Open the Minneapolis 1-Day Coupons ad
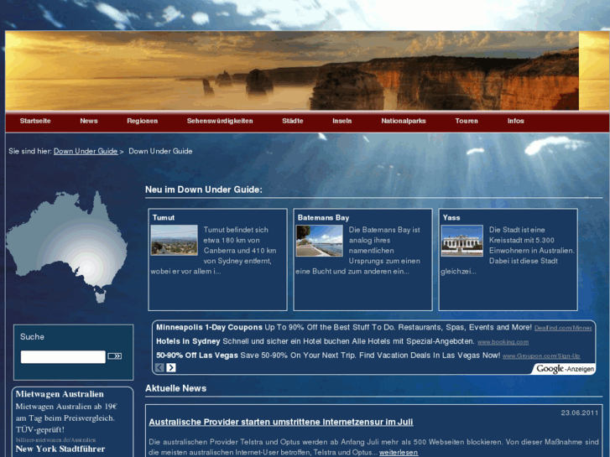 209,328
